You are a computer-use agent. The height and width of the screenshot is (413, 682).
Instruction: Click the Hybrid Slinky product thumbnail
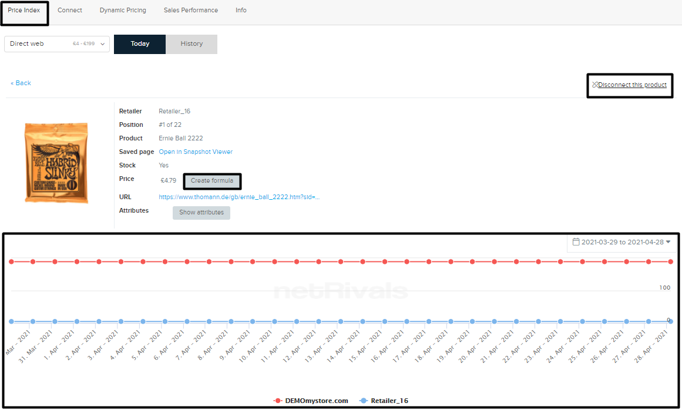coord(56,163)
